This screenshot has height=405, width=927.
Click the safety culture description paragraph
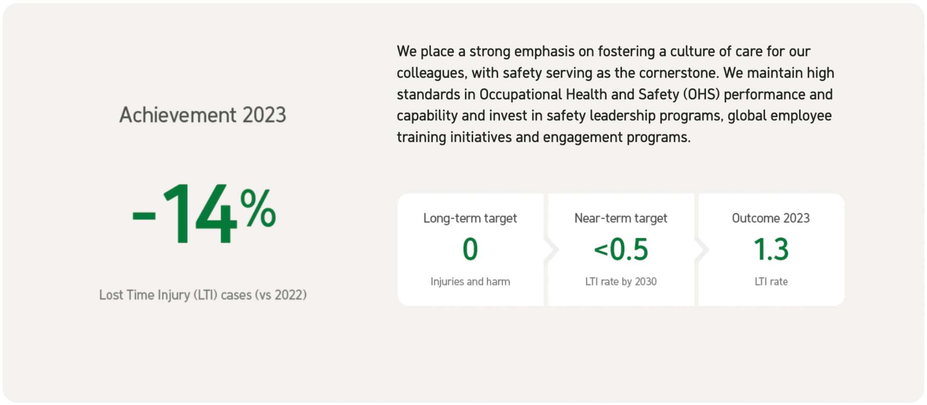coord(615,94)
